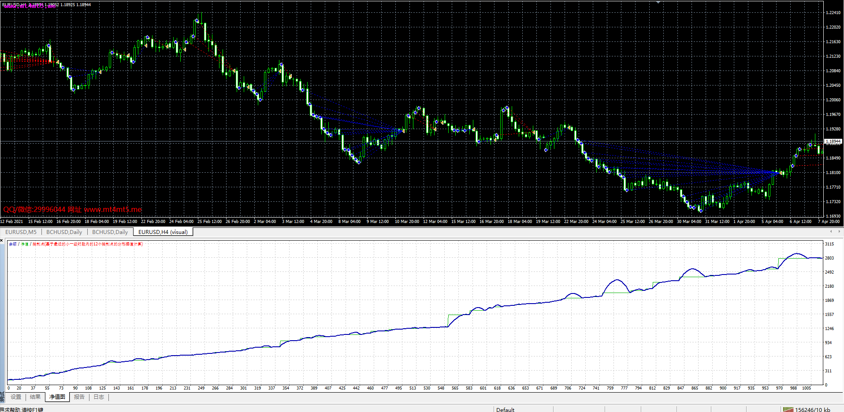Screen dimensions: 844x412
Task: Close the strategy tester panel
Action: click(x=2, y=241)
